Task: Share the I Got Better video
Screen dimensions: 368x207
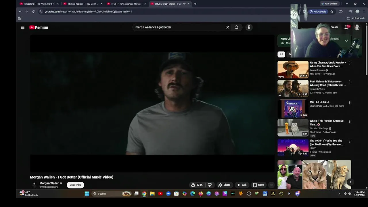Action: (x=224, y=185)
